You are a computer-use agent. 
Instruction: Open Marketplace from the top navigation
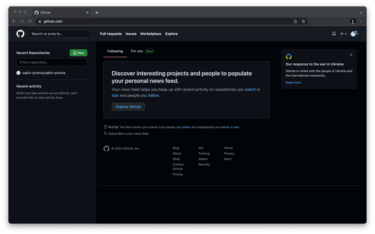tap(151, 34)
